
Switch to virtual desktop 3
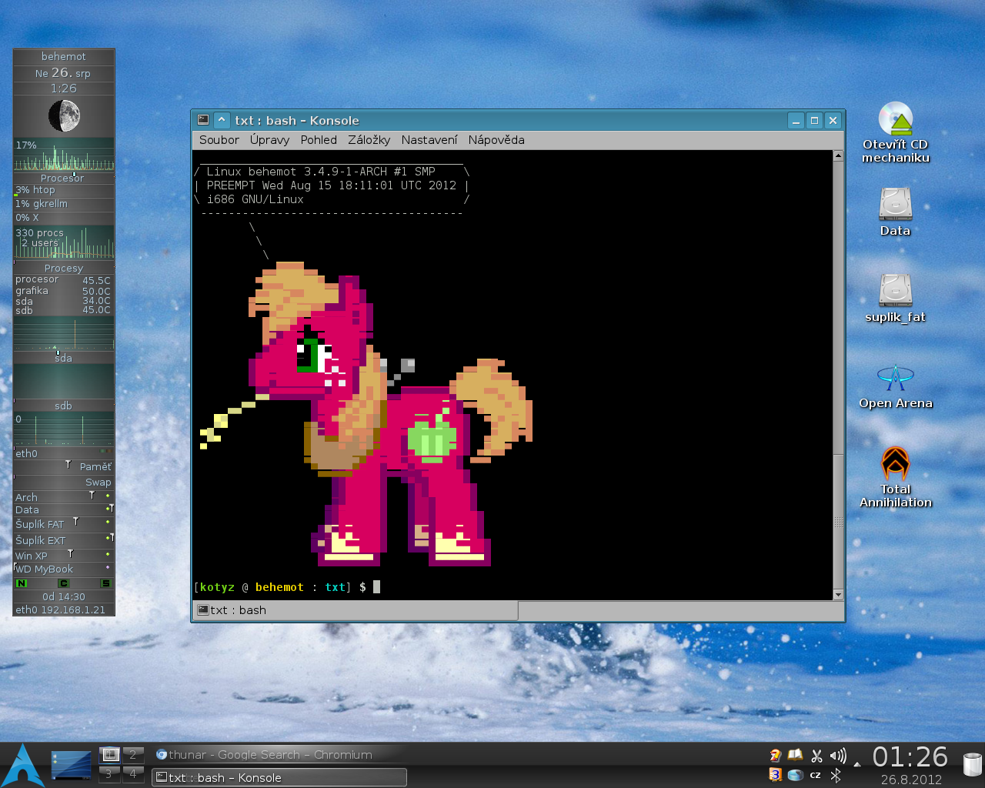tap(110, 774)
